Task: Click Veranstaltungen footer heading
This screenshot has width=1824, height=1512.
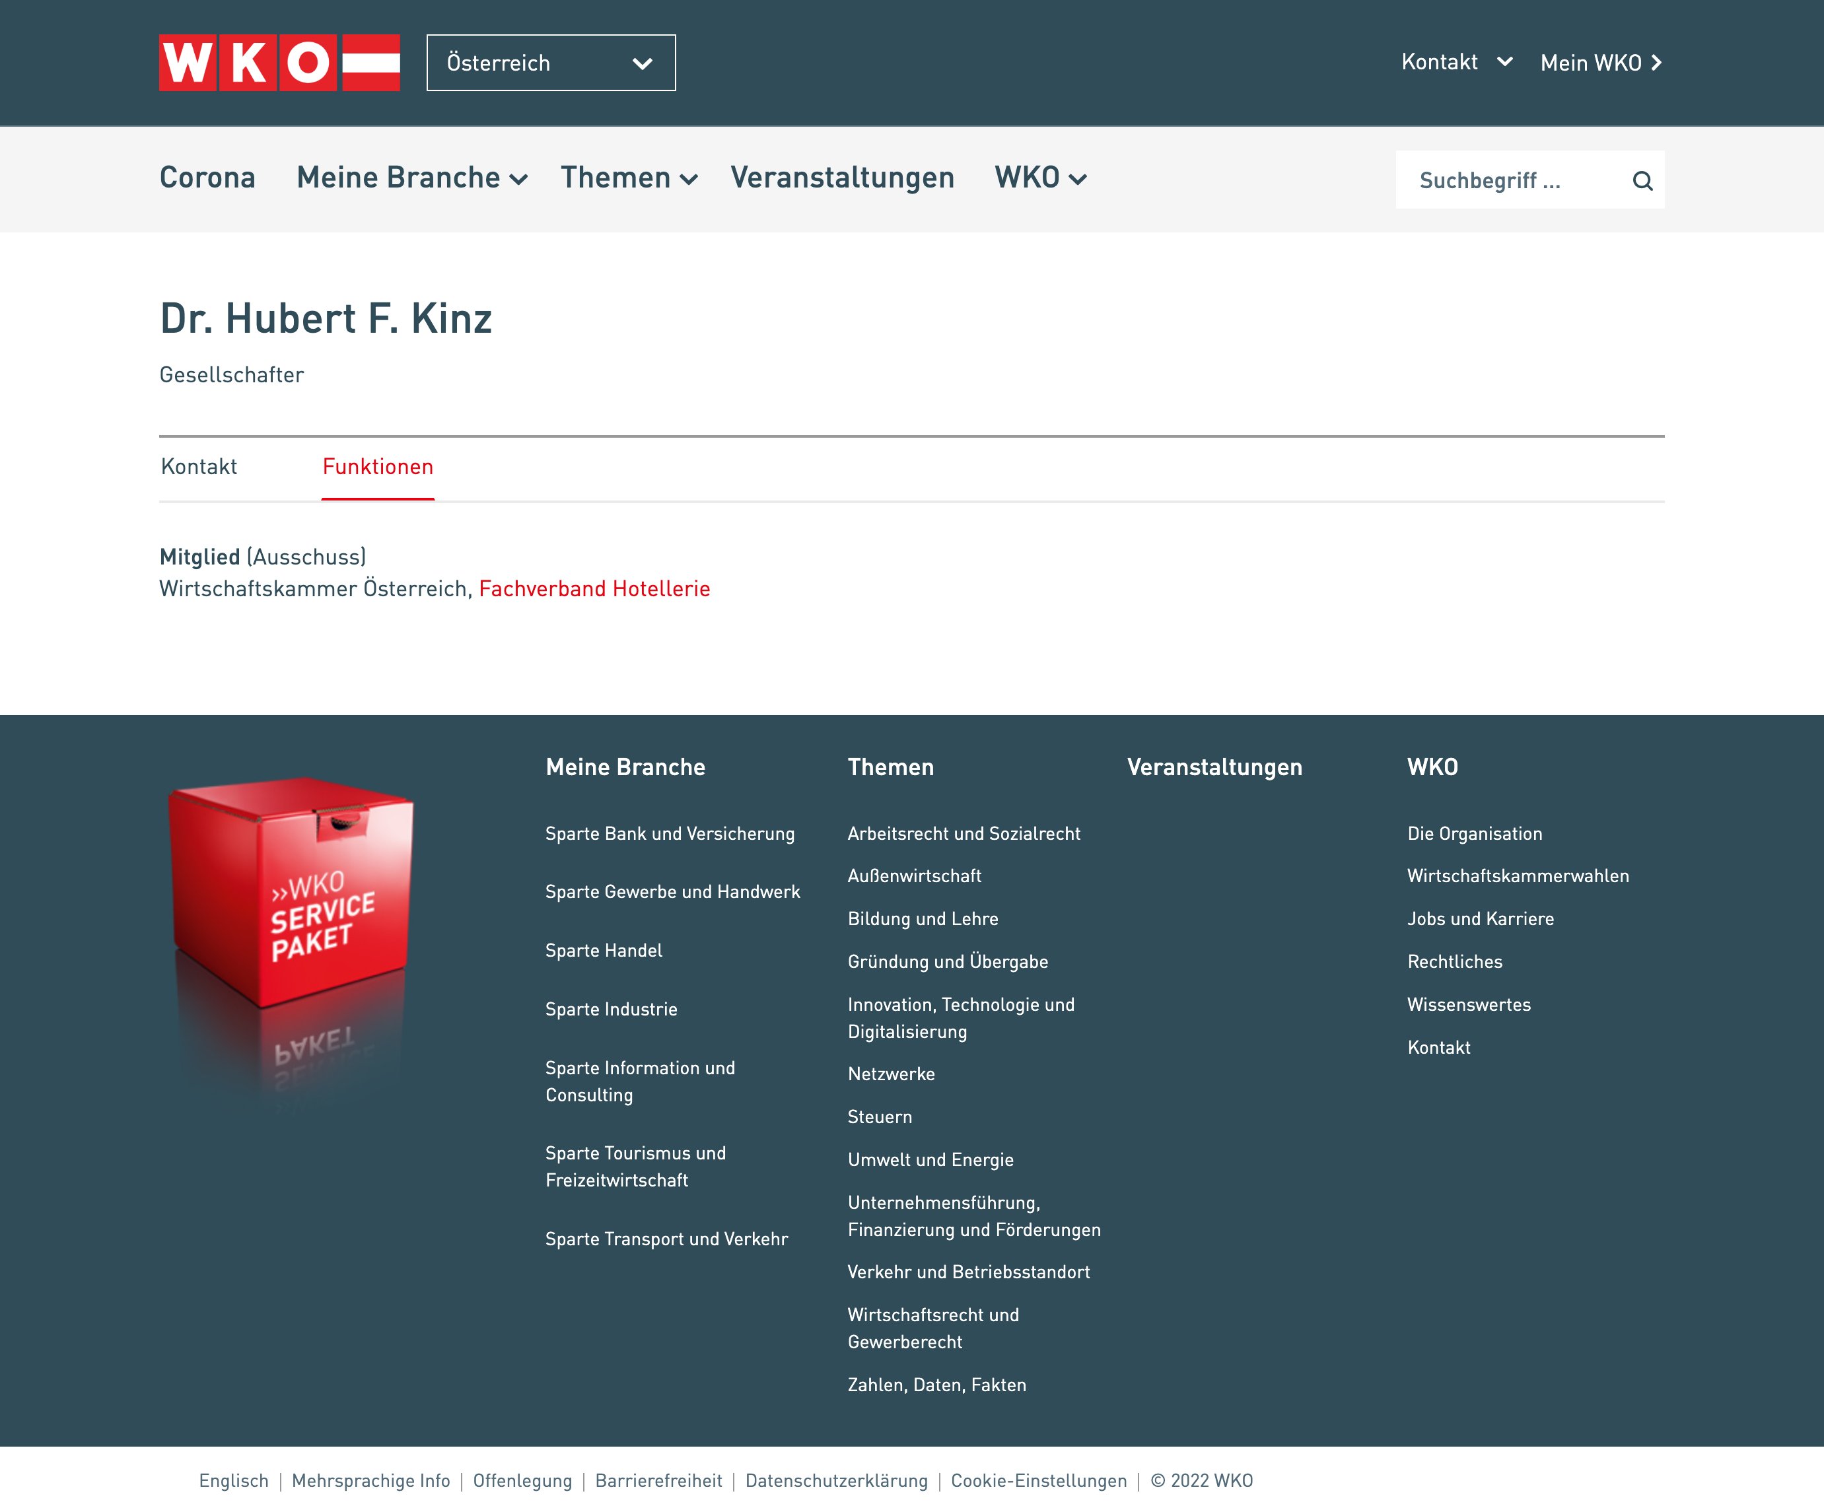Action: (x=1214, y=767)
